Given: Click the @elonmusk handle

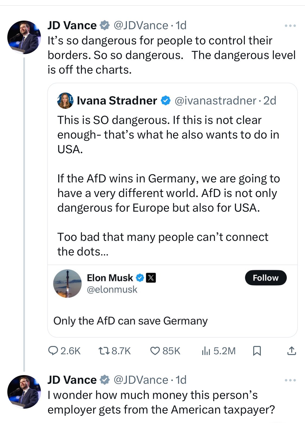Looking at the screenshot, I should point(112,290).
